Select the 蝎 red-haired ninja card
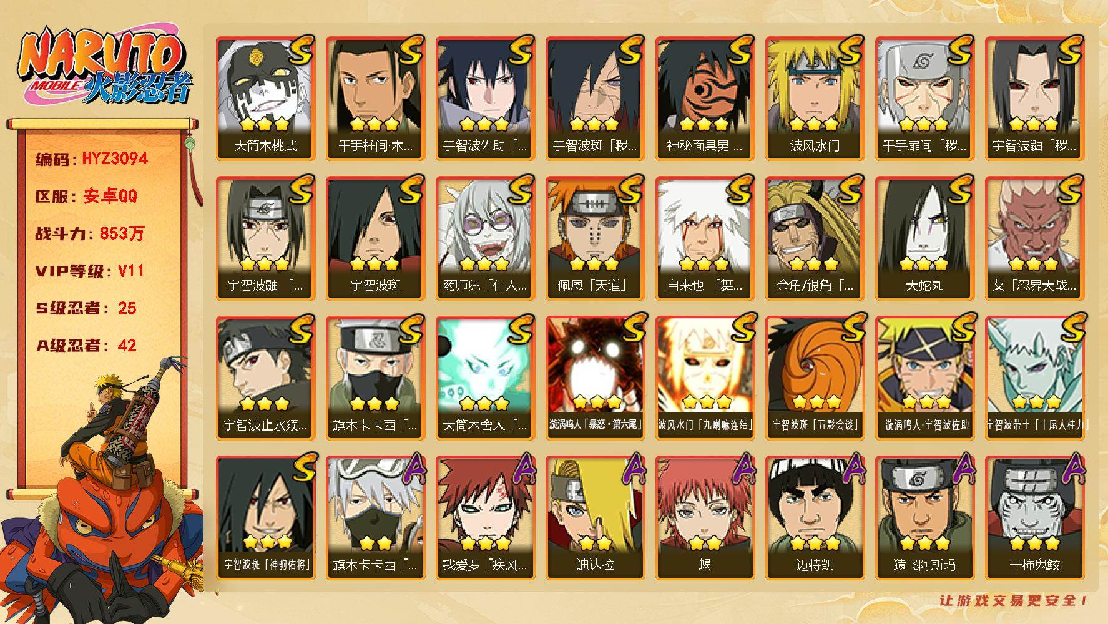This screenshot has height=624, width=1108. click(705, 517)
